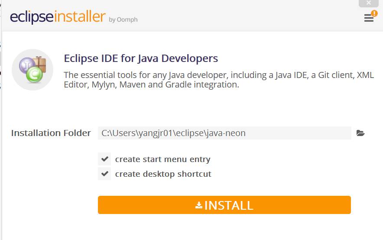The width and height of the screenshot is (383, 240).
Task: Open the hamburger menu
Action: [x=368, y=18]
